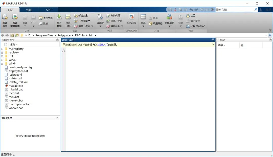
Task: Expand the m3iregistry folder
Action: tap(2, 49)
